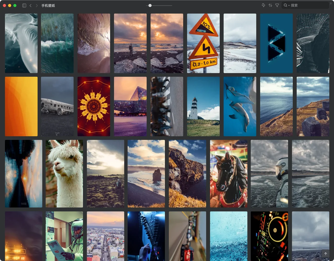Open the 10% road sign photo

pyautogui.click(x=203, y=43)
